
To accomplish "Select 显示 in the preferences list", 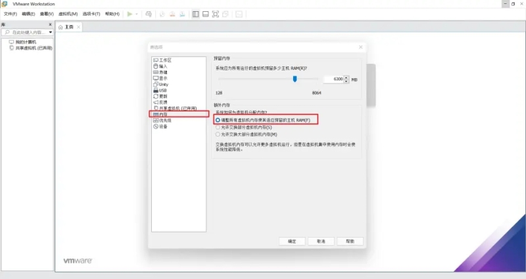I will pyautogui.click(x=160, y=78).
